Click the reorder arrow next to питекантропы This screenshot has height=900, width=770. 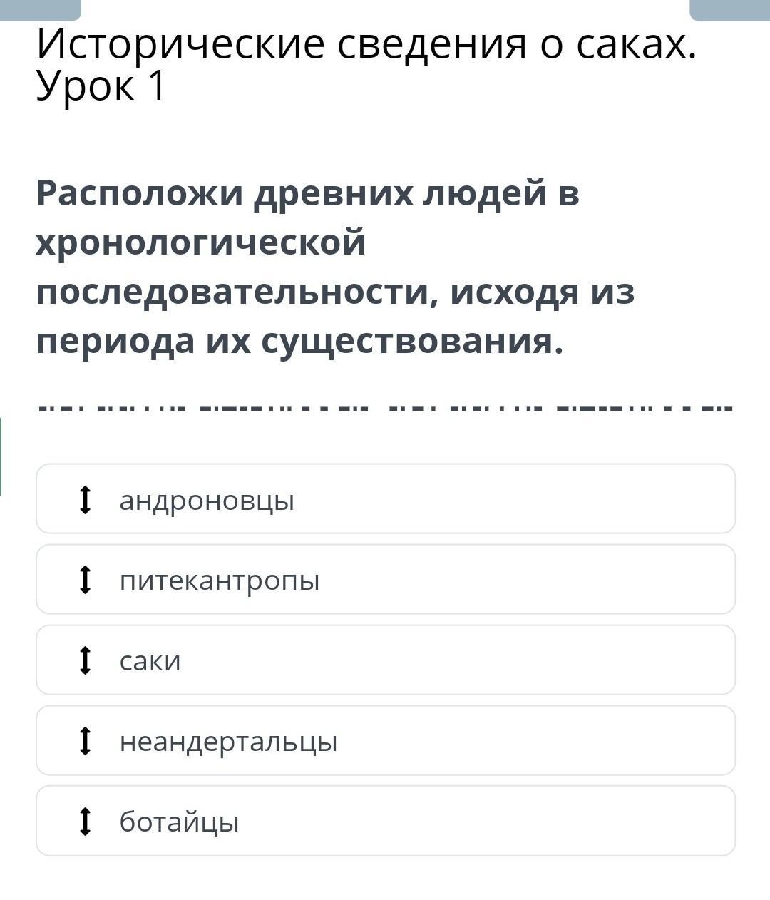(x=86, y=580)
